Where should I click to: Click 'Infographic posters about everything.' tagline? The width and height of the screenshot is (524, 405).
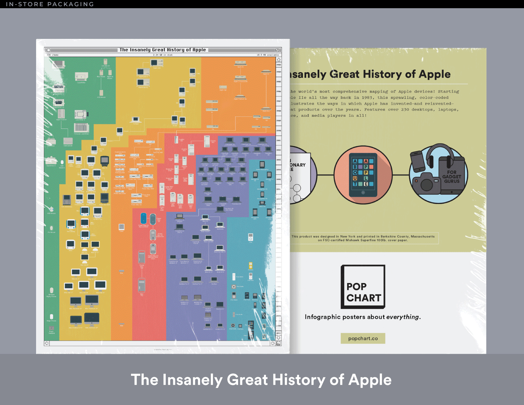tap(363, 317)
